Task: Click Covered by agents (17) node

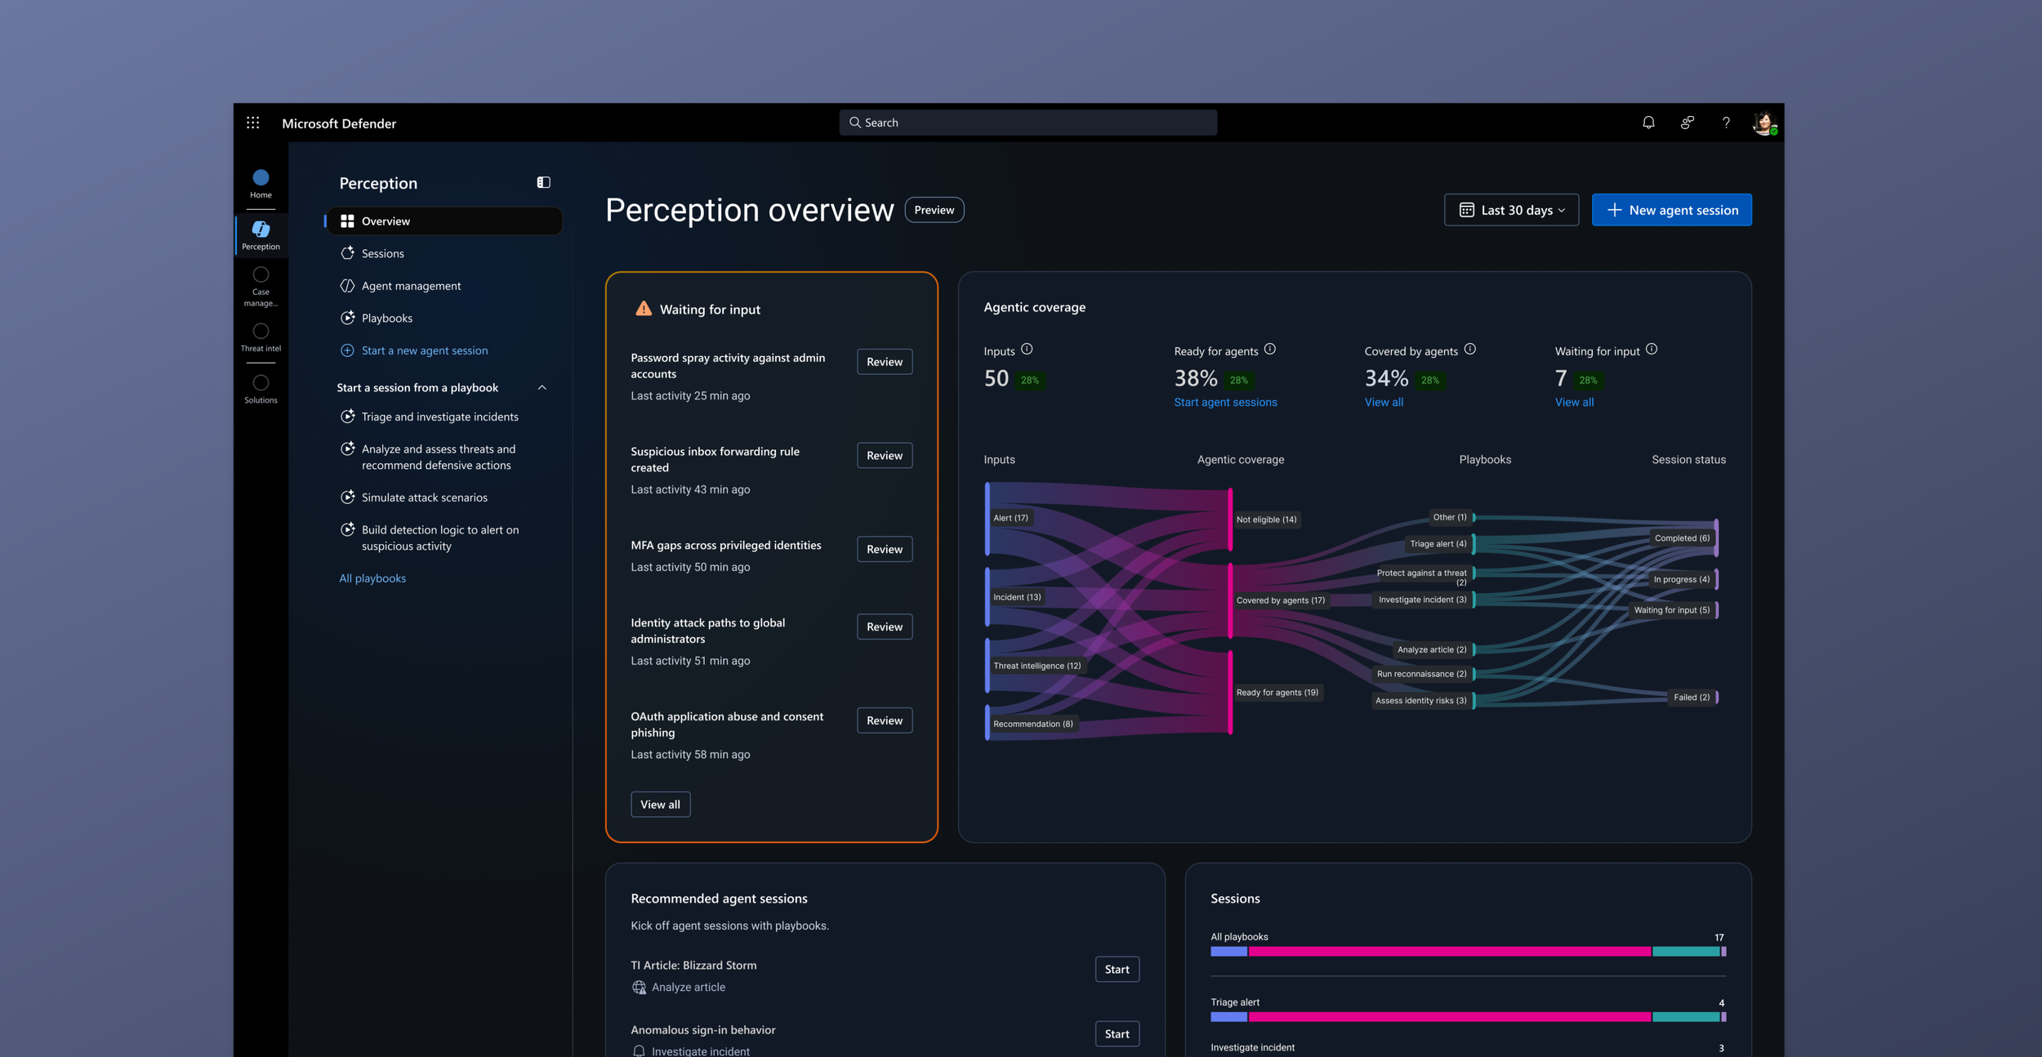Action: pyautogui.click(x=1281, y=600)
